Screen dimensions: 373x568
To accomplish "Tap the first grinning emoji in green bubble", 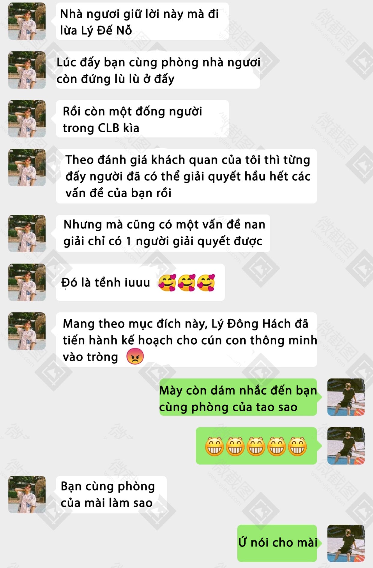I will coord(214,446).
